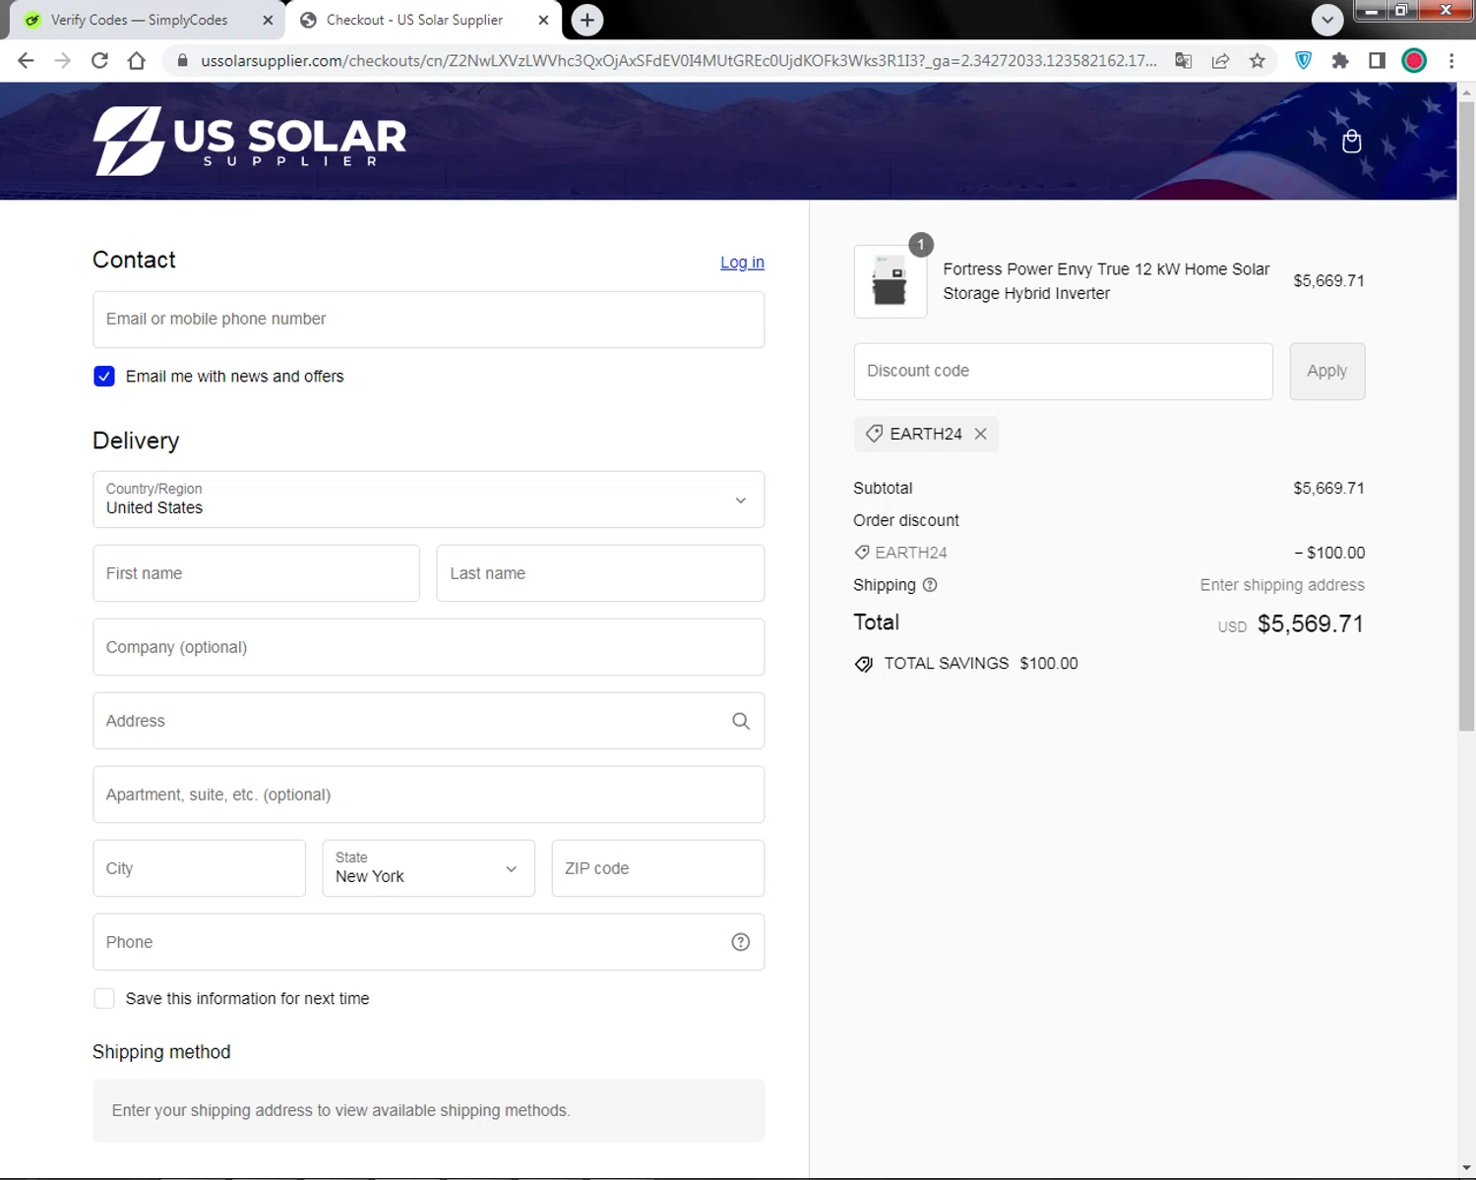1476x1180 pixels.
Task: Click the Log in link
Action: click(742, 263)
